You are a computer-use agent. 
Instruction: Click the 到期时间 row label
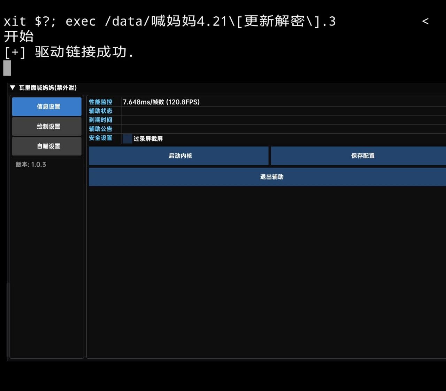point(101,120)
